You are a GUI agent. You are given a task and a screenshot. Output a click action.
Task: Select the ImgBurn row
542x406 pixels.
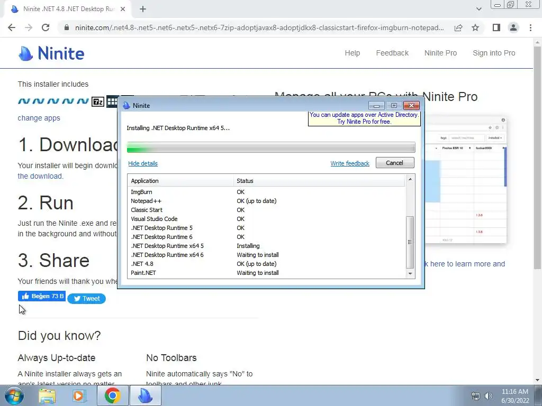pos(267,192)
